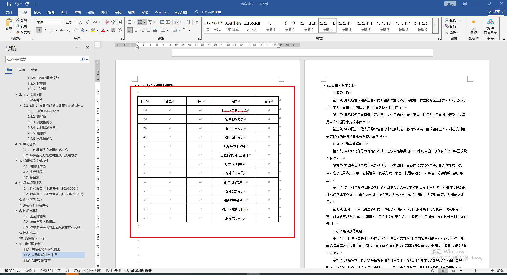Sort the selected content

click(188, 22)
